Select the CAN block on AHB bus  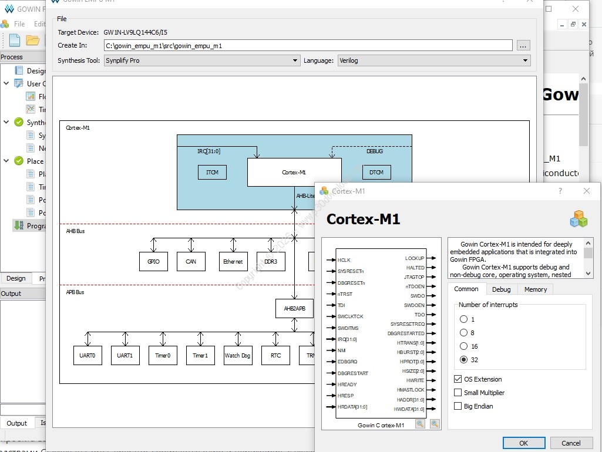point(191,262)
